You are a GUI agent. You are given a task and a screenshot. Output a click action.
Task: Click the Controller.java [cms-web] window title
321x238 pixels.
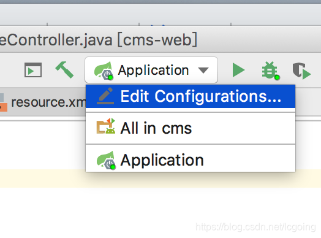point(98,39)
